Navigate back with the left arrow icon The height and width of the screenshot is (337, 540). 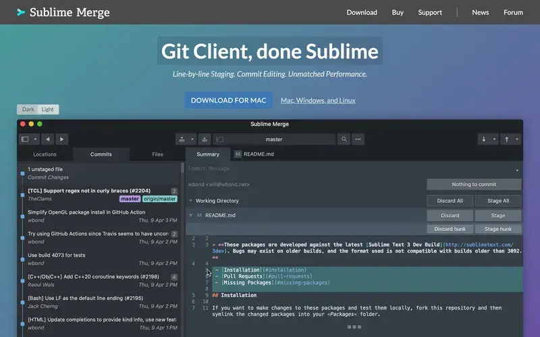pos(47,140)
